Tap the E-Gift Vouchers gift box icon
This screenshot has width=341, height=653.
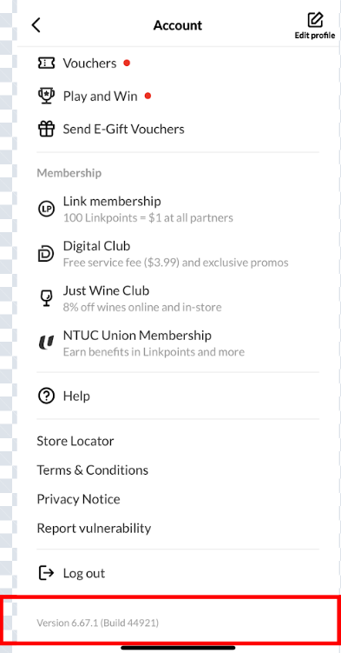click(x=46, y=129)
